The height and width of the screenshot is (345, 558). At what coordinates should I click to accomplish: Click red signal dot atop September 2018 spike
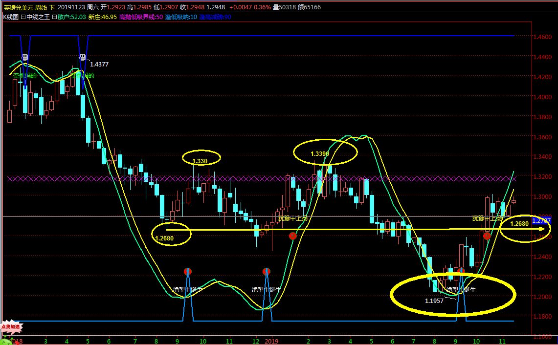[188, 271]
